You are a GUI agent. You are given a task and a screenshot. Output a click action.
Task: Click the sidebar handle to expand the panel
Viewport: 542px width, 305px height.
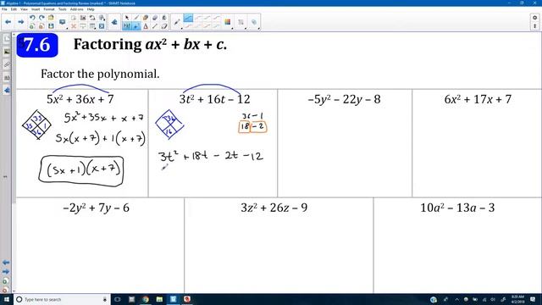[x=5, y=176]
